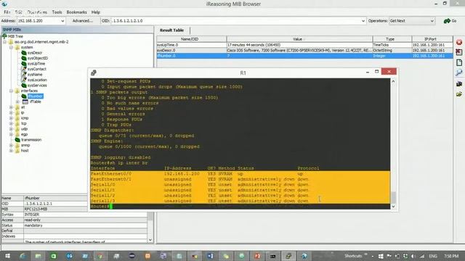The height and width of the screenshot is (261, 465).
Task: Open the Tools menu
Action: 57,12
